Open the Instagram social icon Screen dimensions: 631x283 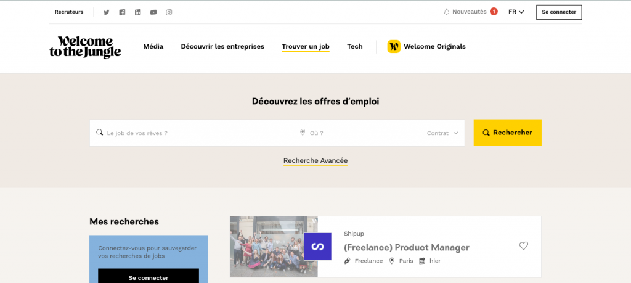(x=169, y=12)
